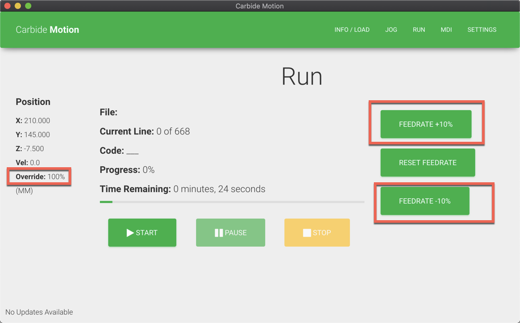The width and height of the screenshot is (520, 323).
Task: Open SETTINGS in the top navigation
Action: coord(482,30)
